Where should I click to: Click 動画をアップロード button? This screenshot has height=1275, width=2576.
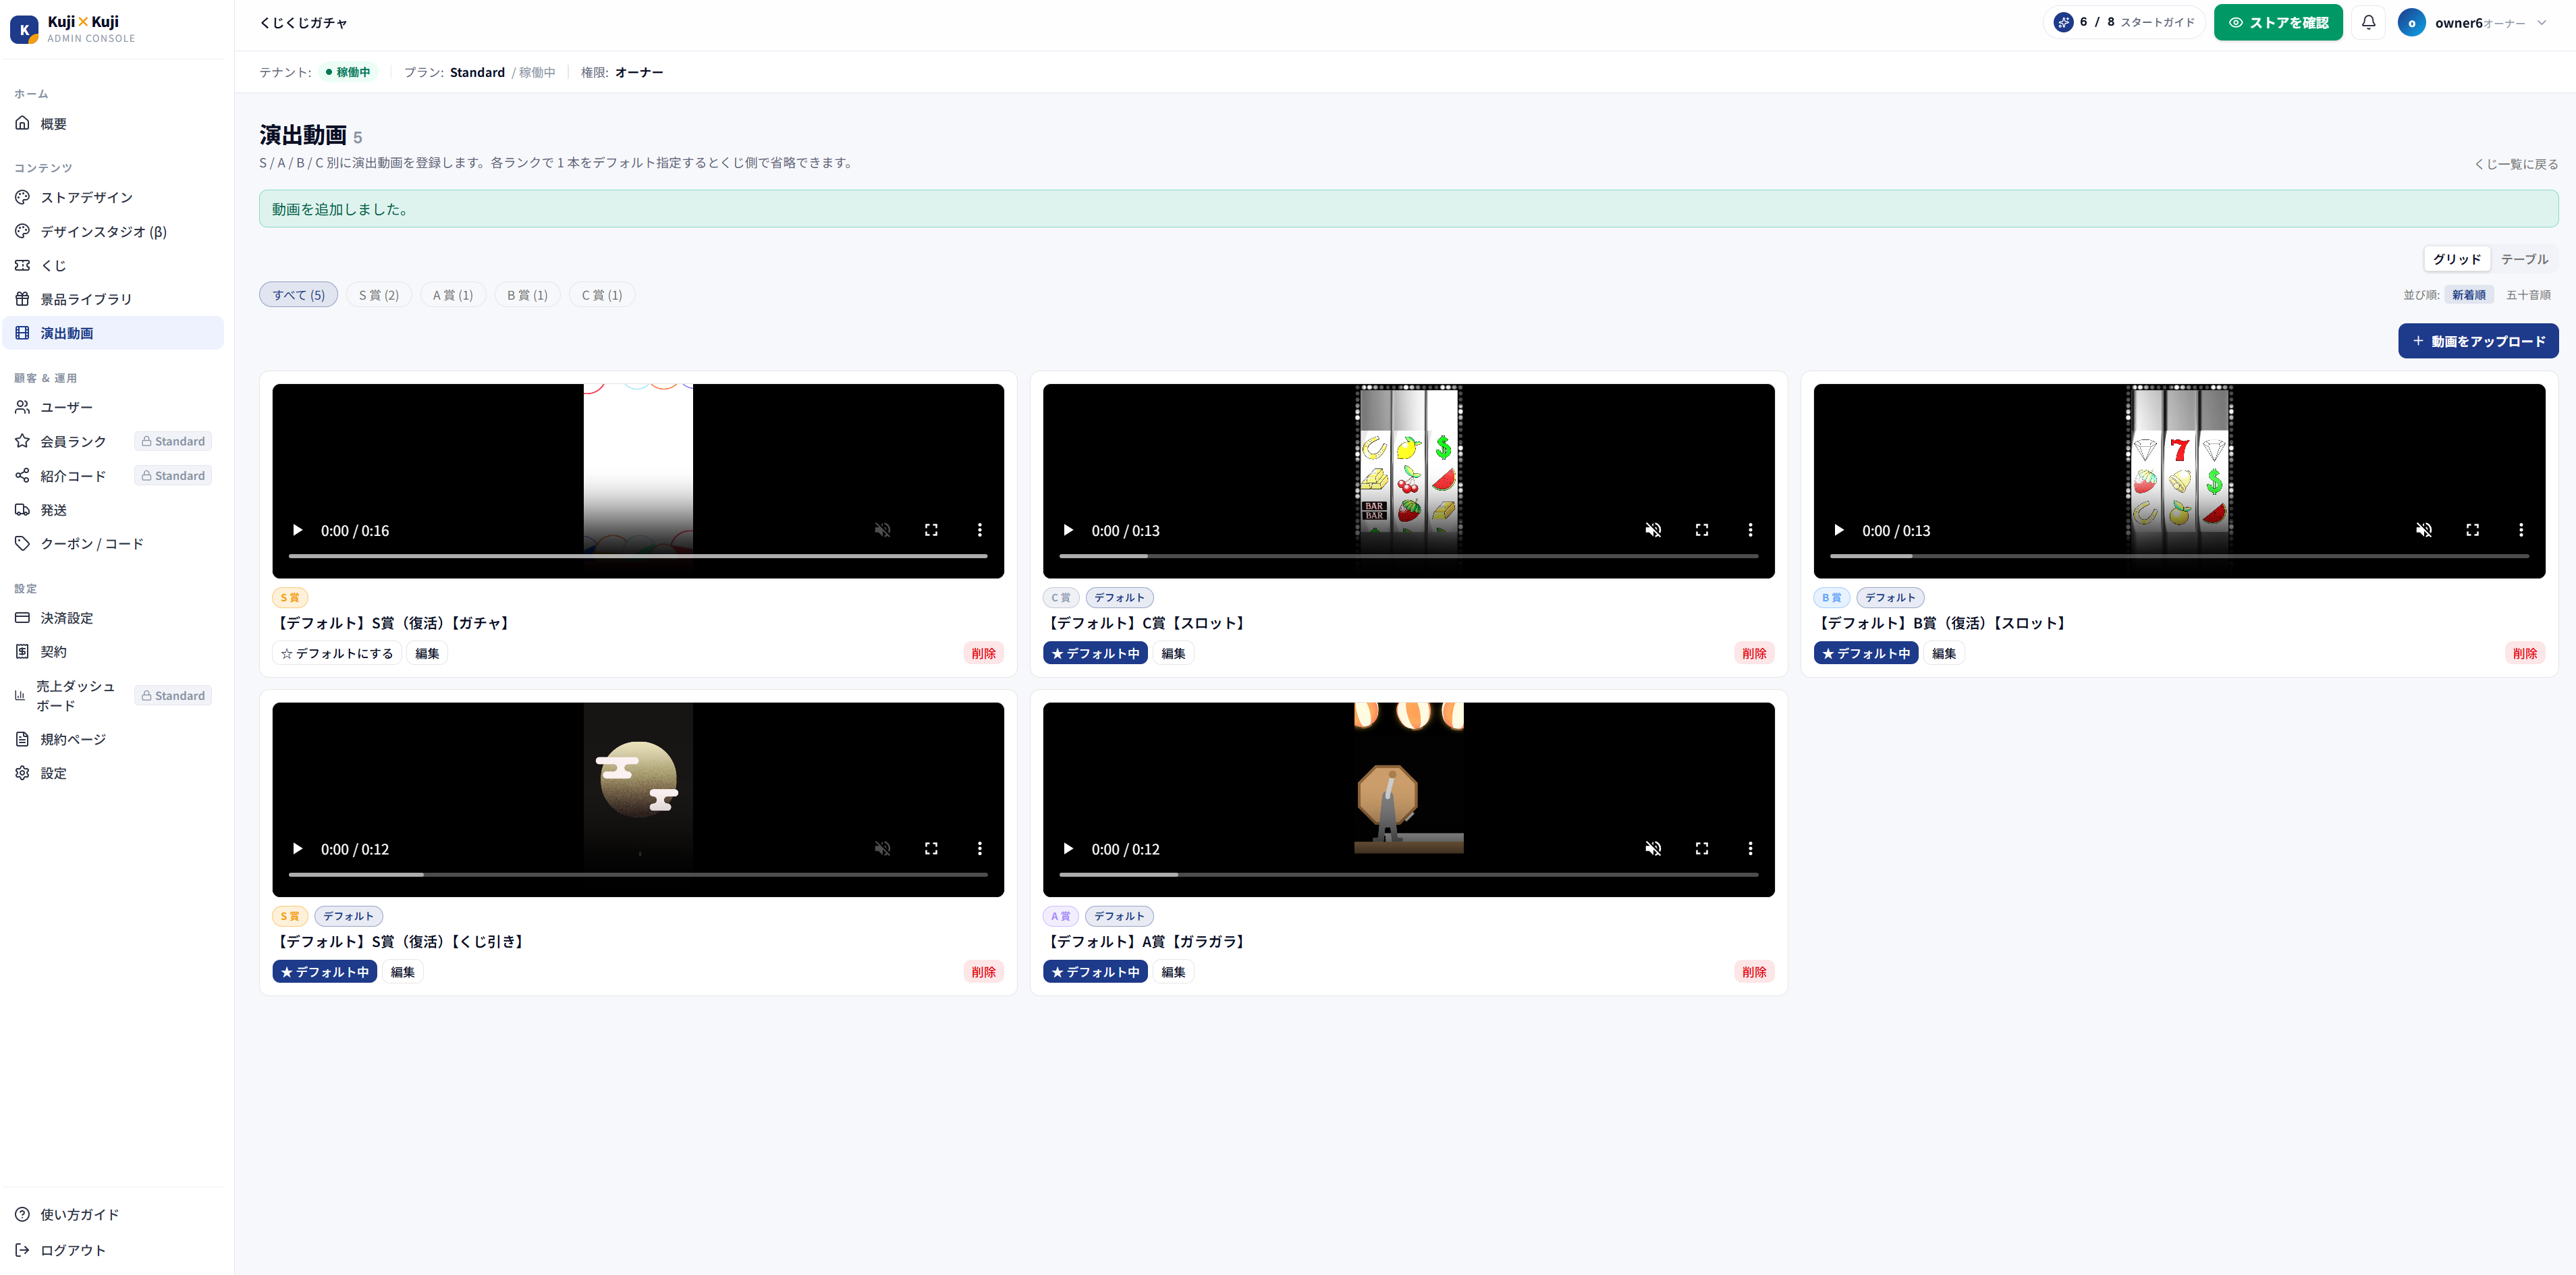tap(2478, 341)
